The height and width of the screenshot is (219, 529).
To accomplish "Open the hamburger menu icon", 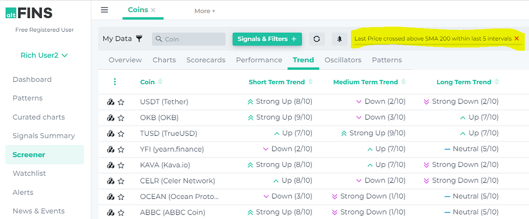I will coord(104,10).
